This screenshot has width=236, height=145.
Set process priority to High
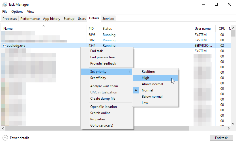tap(145, 78)
